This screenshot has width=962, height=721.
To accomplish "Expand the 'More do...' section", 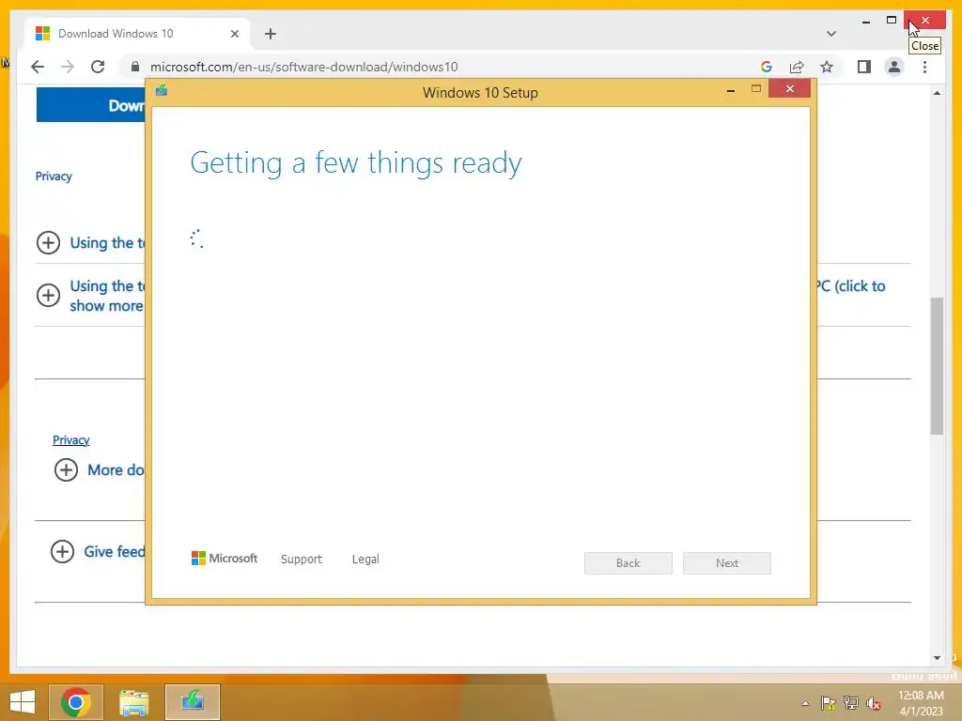I will 67,470.
